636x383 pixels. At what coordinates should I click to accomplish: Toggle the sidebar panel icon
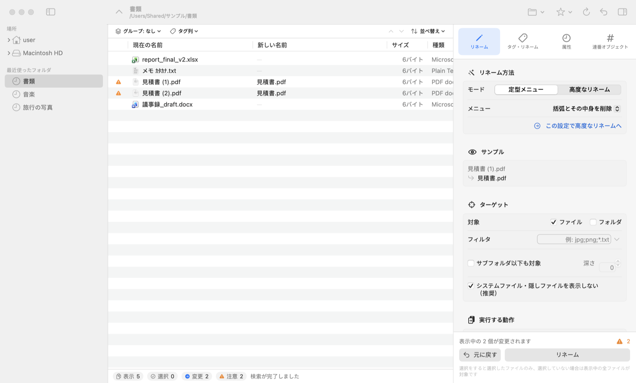pyautogui.click(x=50, y=12)
